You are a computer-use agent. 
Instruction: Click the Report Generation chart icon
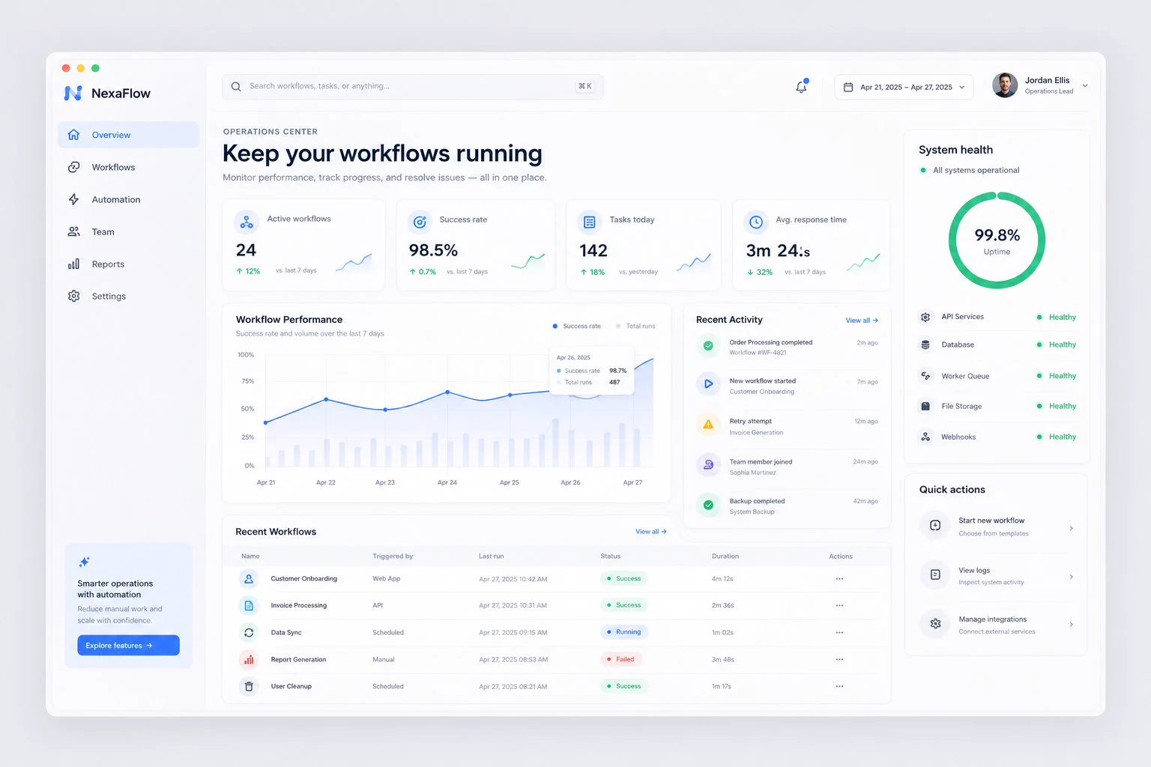click(249, 660)
